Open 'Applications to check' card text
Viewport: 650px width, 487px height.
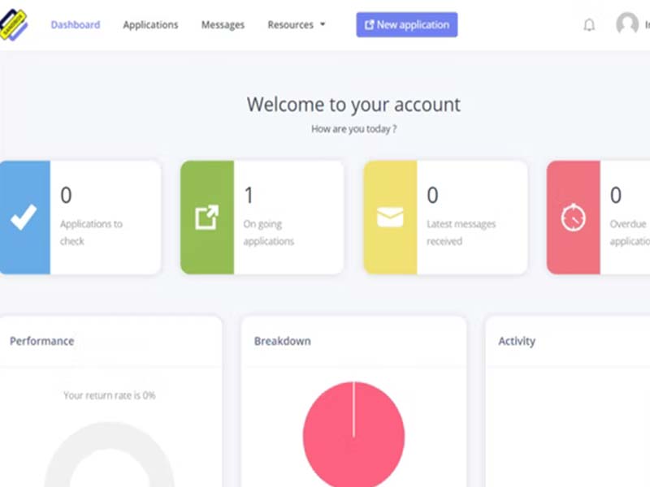[x=91, y=232]
